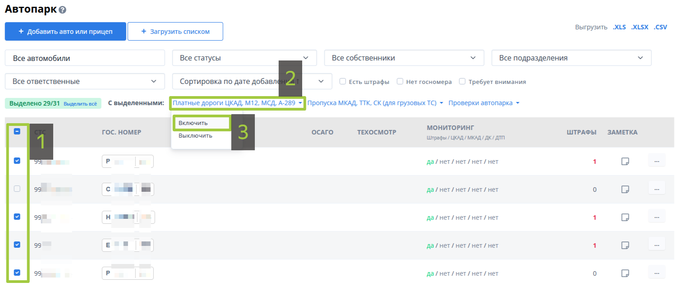
Task: Open three-dot menu in fourth vehicle row
Action: tap(656, 245)
